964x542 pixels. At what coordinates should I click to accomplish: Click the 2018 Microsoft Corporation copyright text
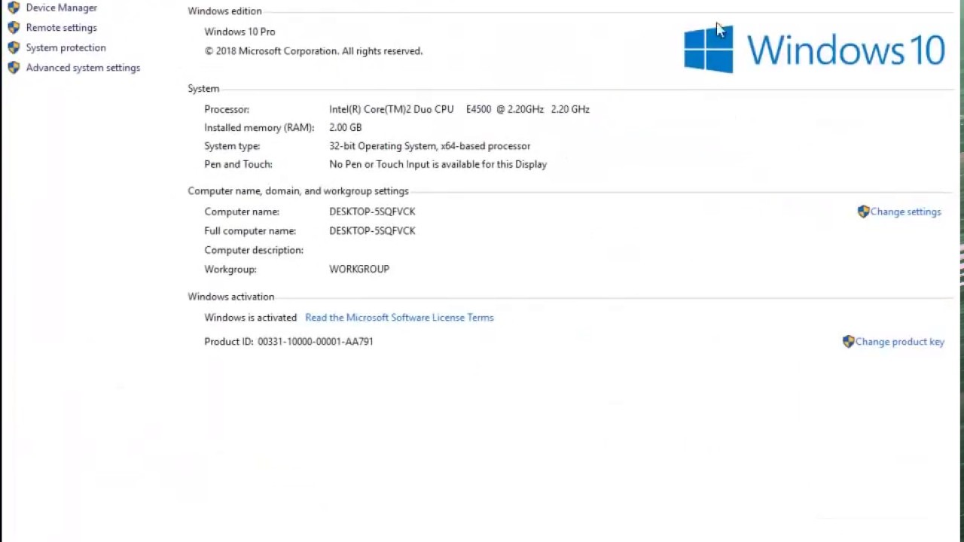pos(313,51)
